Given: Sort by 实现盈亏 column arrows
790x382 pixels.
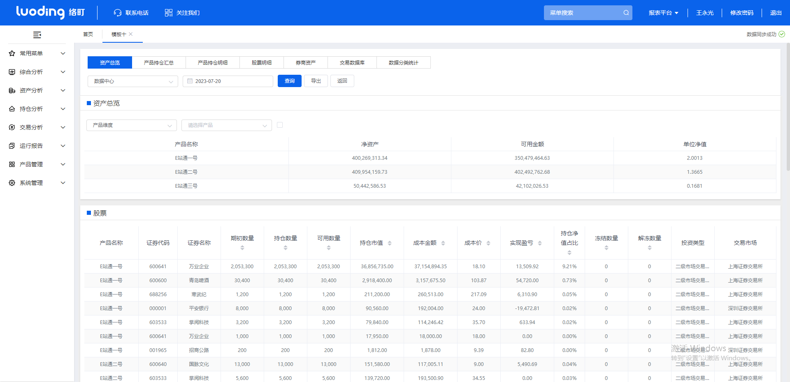Looking at the screenshot, I should (x=540, y=243).
